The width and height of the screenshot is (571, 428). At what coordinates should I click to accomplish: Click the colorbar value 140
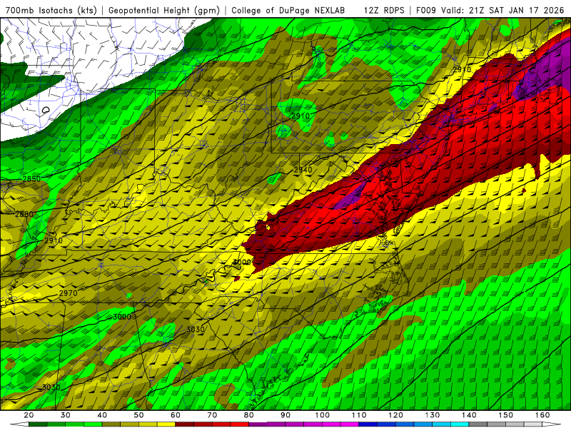[469, 415]
